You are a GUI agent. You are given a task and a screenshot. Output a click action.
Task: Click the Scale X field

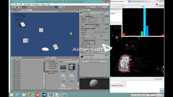(92, 22)
